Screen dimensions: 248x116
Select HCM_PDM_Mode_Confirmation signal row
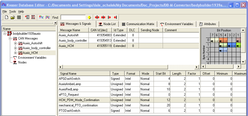[x=152, y=100]
